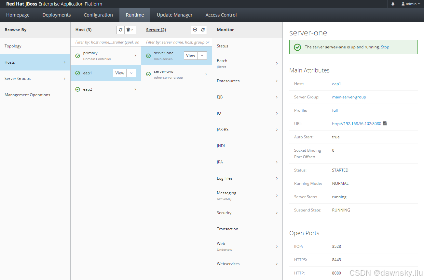This screenshot has width=424, height=280.
Task: Open IO monitor item
Action: coord(247,113)
